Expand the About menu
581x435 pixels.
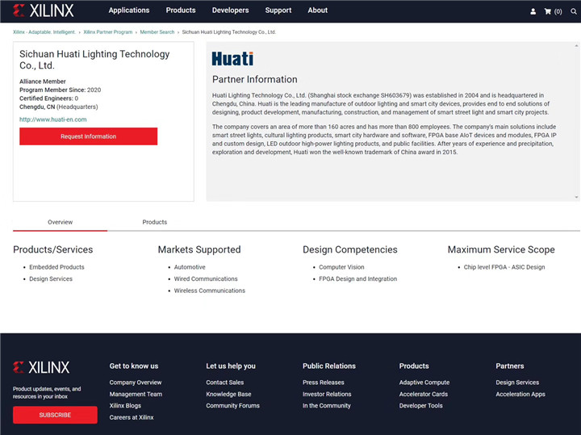(x=317, y=10)
